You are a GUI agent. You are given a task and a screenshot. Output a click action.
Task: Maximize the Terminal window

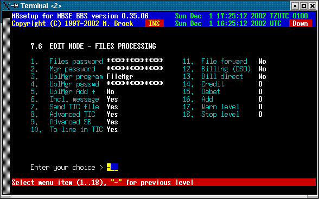tap(304, 6)
